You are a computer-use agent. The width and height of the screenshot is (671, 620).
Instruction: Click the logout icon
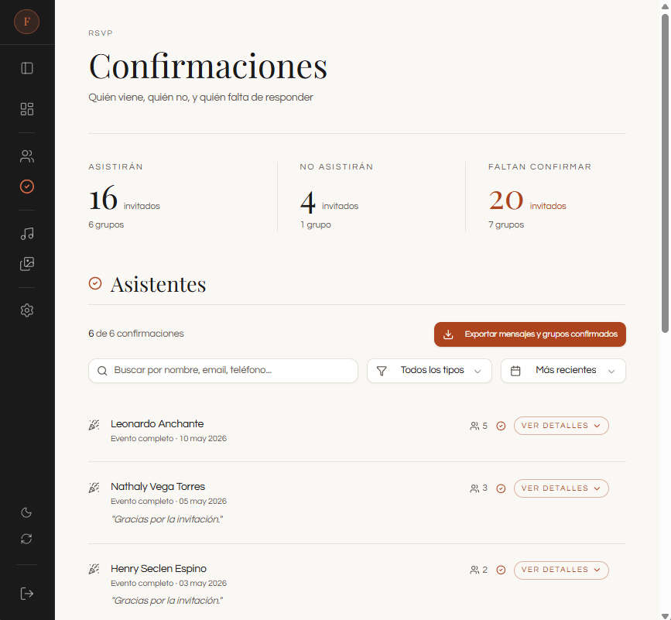(27, 594)
